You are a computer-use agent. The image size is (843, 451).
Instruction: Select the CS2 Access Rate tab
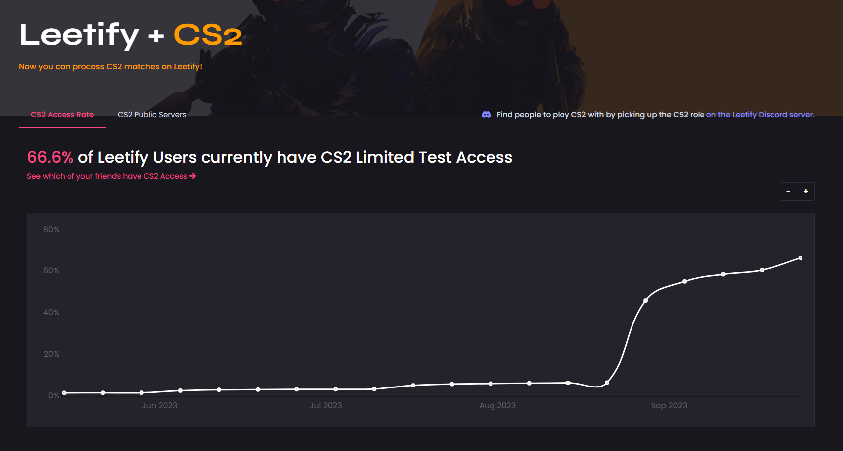pyautogui.click(x=62, y=114)
